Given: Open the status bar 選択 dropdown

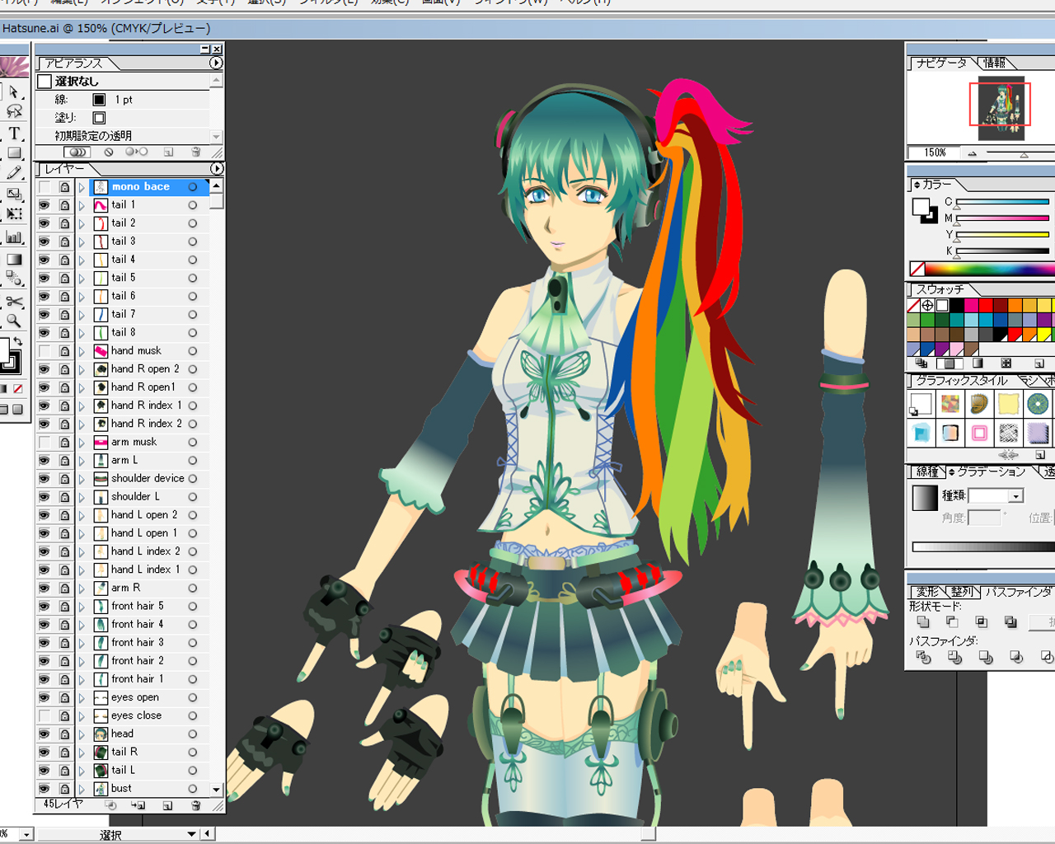Looking at the screenshot, I should [191, 834].
